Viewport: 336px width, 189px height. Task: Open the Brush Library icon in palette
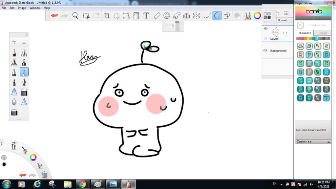[24, 42]
